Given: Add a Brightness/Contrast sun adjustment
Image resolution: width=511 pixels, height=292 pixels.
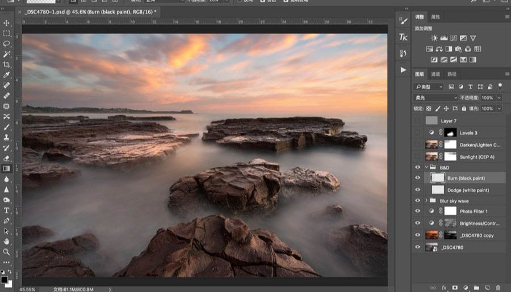Looking at the screenshot, I should [434, 38].
